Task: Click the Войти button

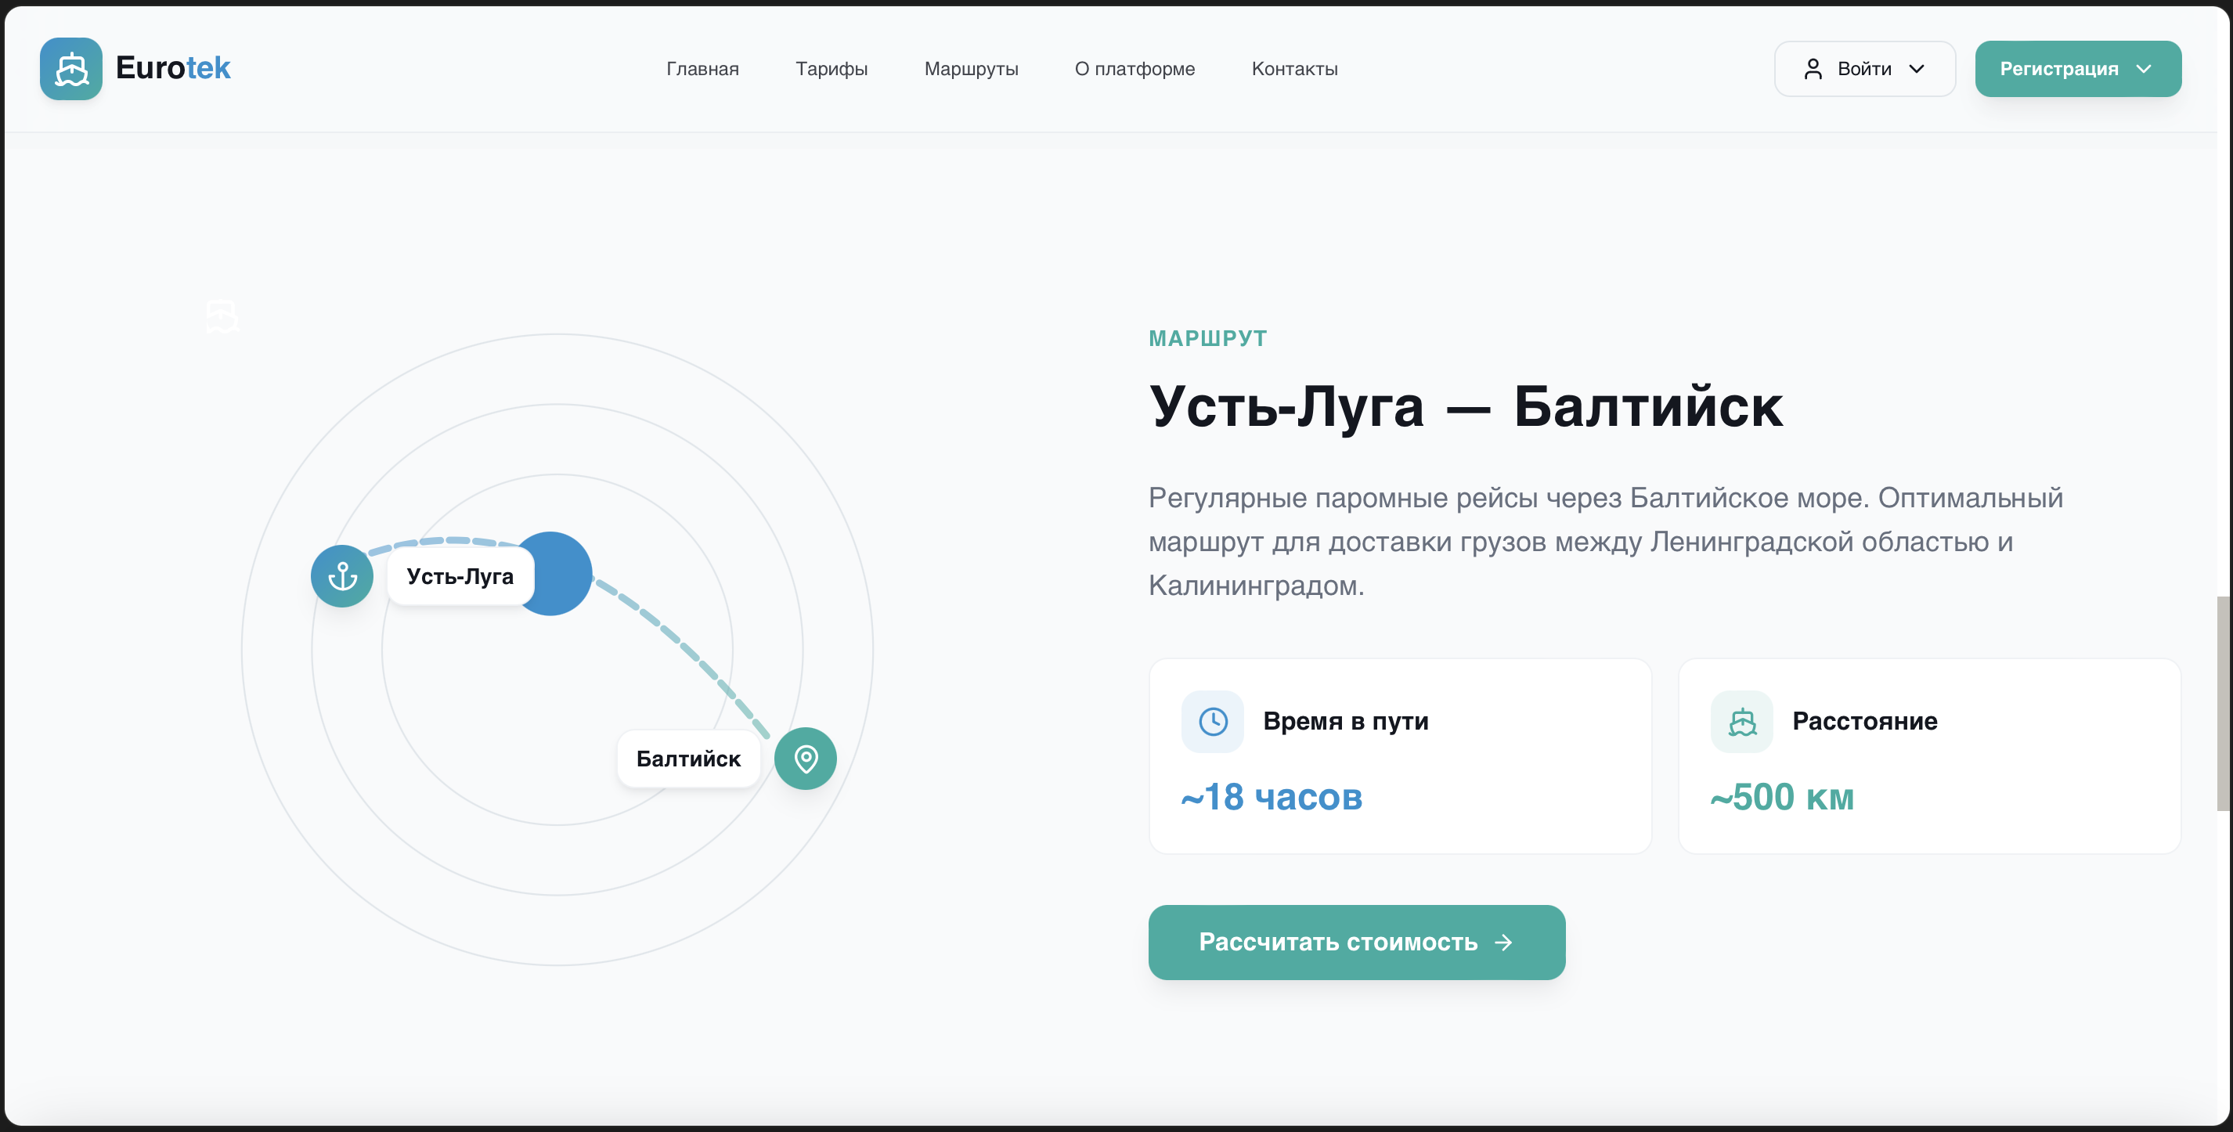Action: tap(1863, 68)
